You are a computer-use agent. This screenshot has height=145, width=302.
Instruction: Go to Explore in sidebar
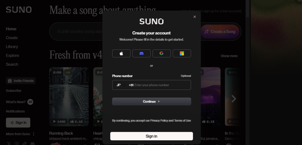click(x=12, y=55)
